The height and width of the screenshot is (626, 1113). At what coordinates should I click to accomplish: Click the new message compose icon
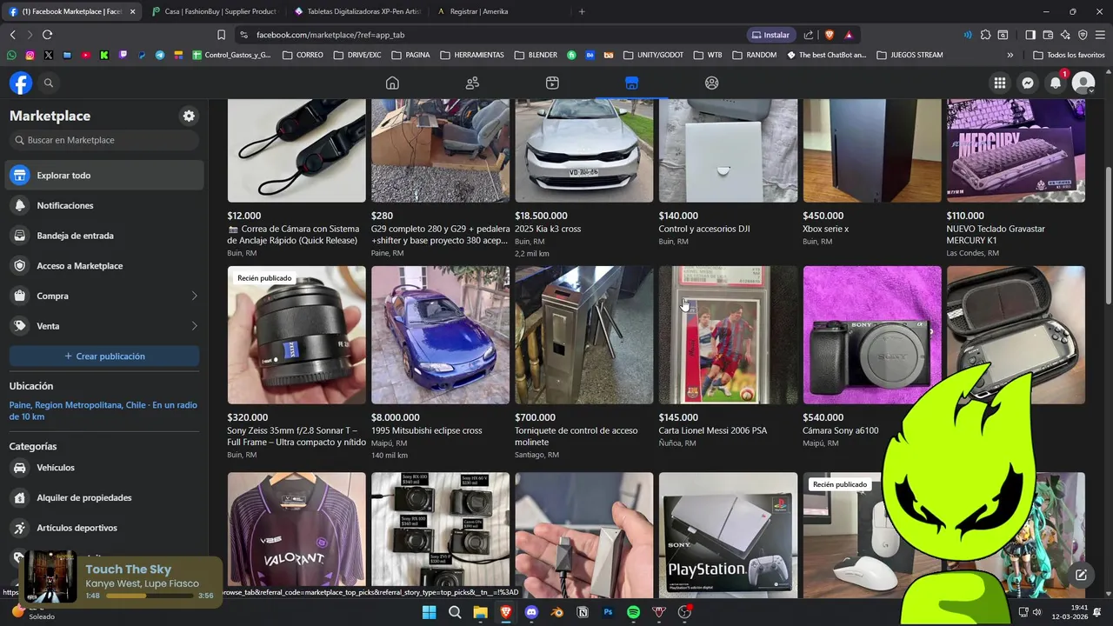(1081, 575)
